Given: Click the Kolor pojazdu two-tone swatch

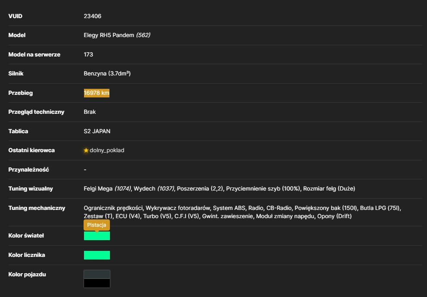Looking at the screenshot, I should tap(97, 279).
